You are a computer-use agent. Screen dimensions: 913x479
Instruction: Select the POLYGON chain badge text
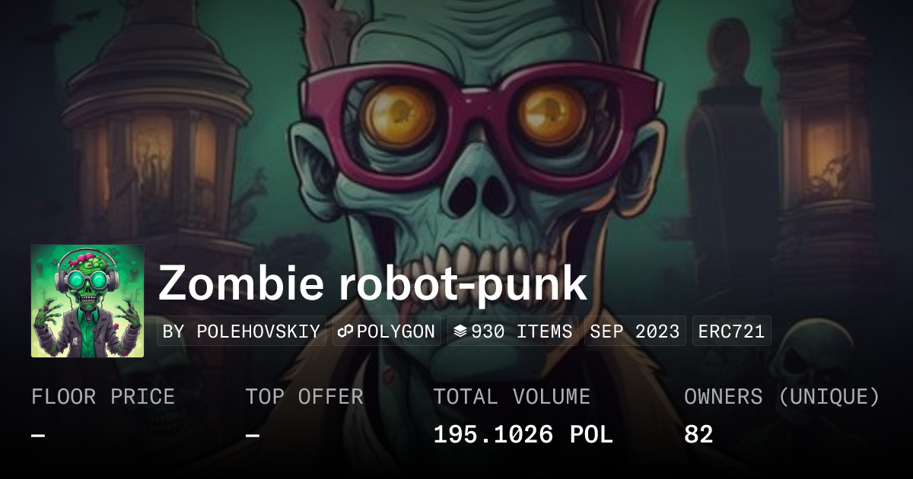pyautogui.click(x=396, y=331)
